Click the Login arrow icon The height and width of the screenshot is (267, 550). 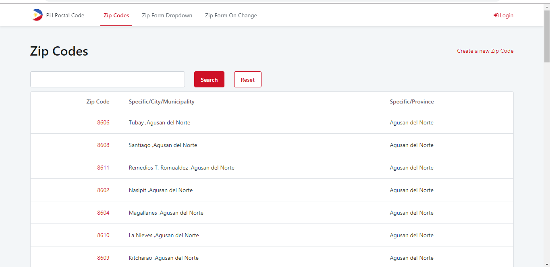[x=496, y=16]
